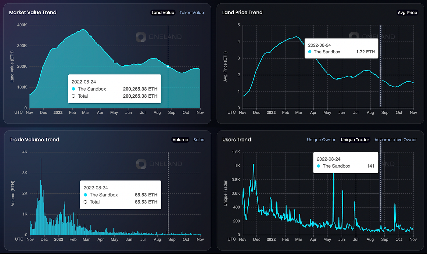Click the 400K tick on Market Value axis
The height and width of the screenshot is (254, 427).
pos(22,25)
